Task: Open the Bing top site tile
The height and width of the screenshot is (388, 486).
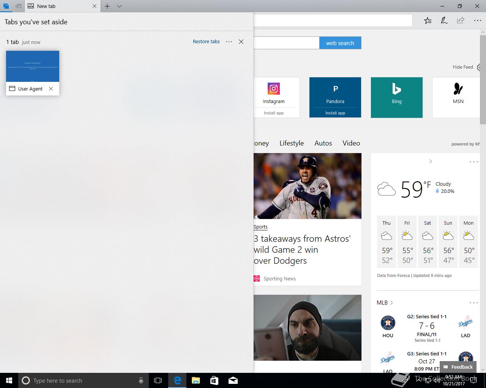Action: tap(397, 97)
